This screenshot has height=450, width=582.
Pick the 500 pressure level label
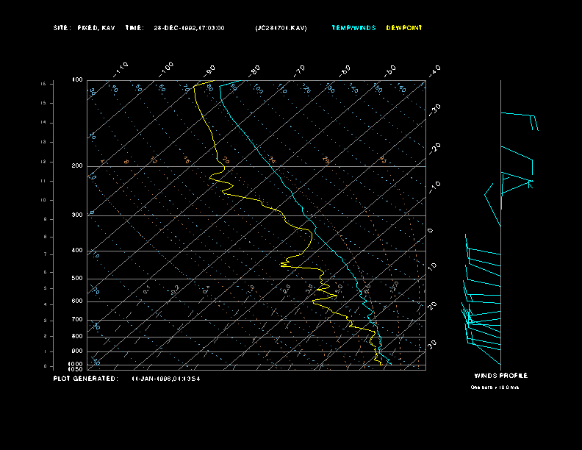tap(77, 279)
